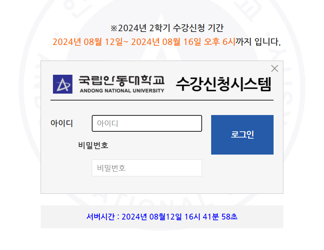Click the 국립안동대학교 Korean name text
The width and height of the screenshot is (324, 250).
122,81
